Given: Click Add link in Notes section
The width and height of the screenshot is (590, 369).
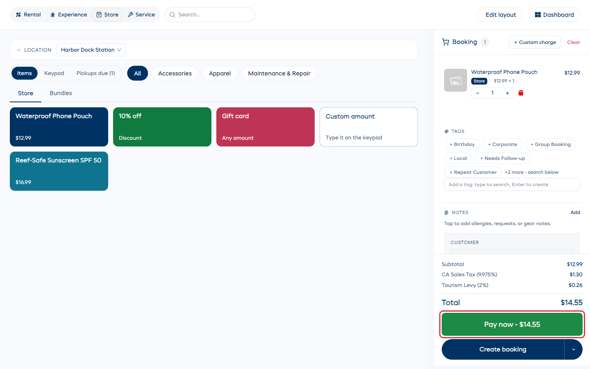Looking at the screenshot, I should point(575,212).
